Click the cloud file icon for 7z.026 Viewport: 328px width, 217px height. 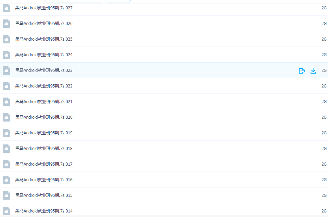[7, 24]
